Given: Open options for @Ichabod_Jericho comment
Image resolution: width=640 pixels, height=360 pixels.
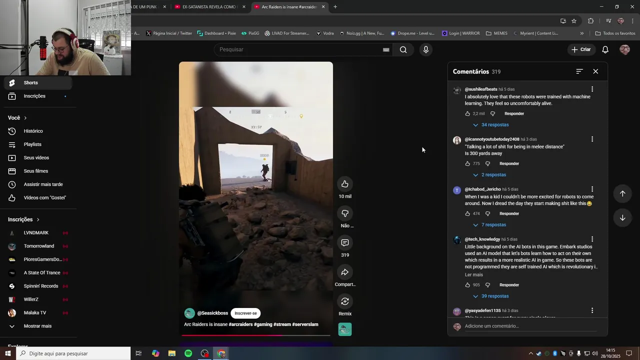Looking at the screenshot, I should tap(592, 189).
